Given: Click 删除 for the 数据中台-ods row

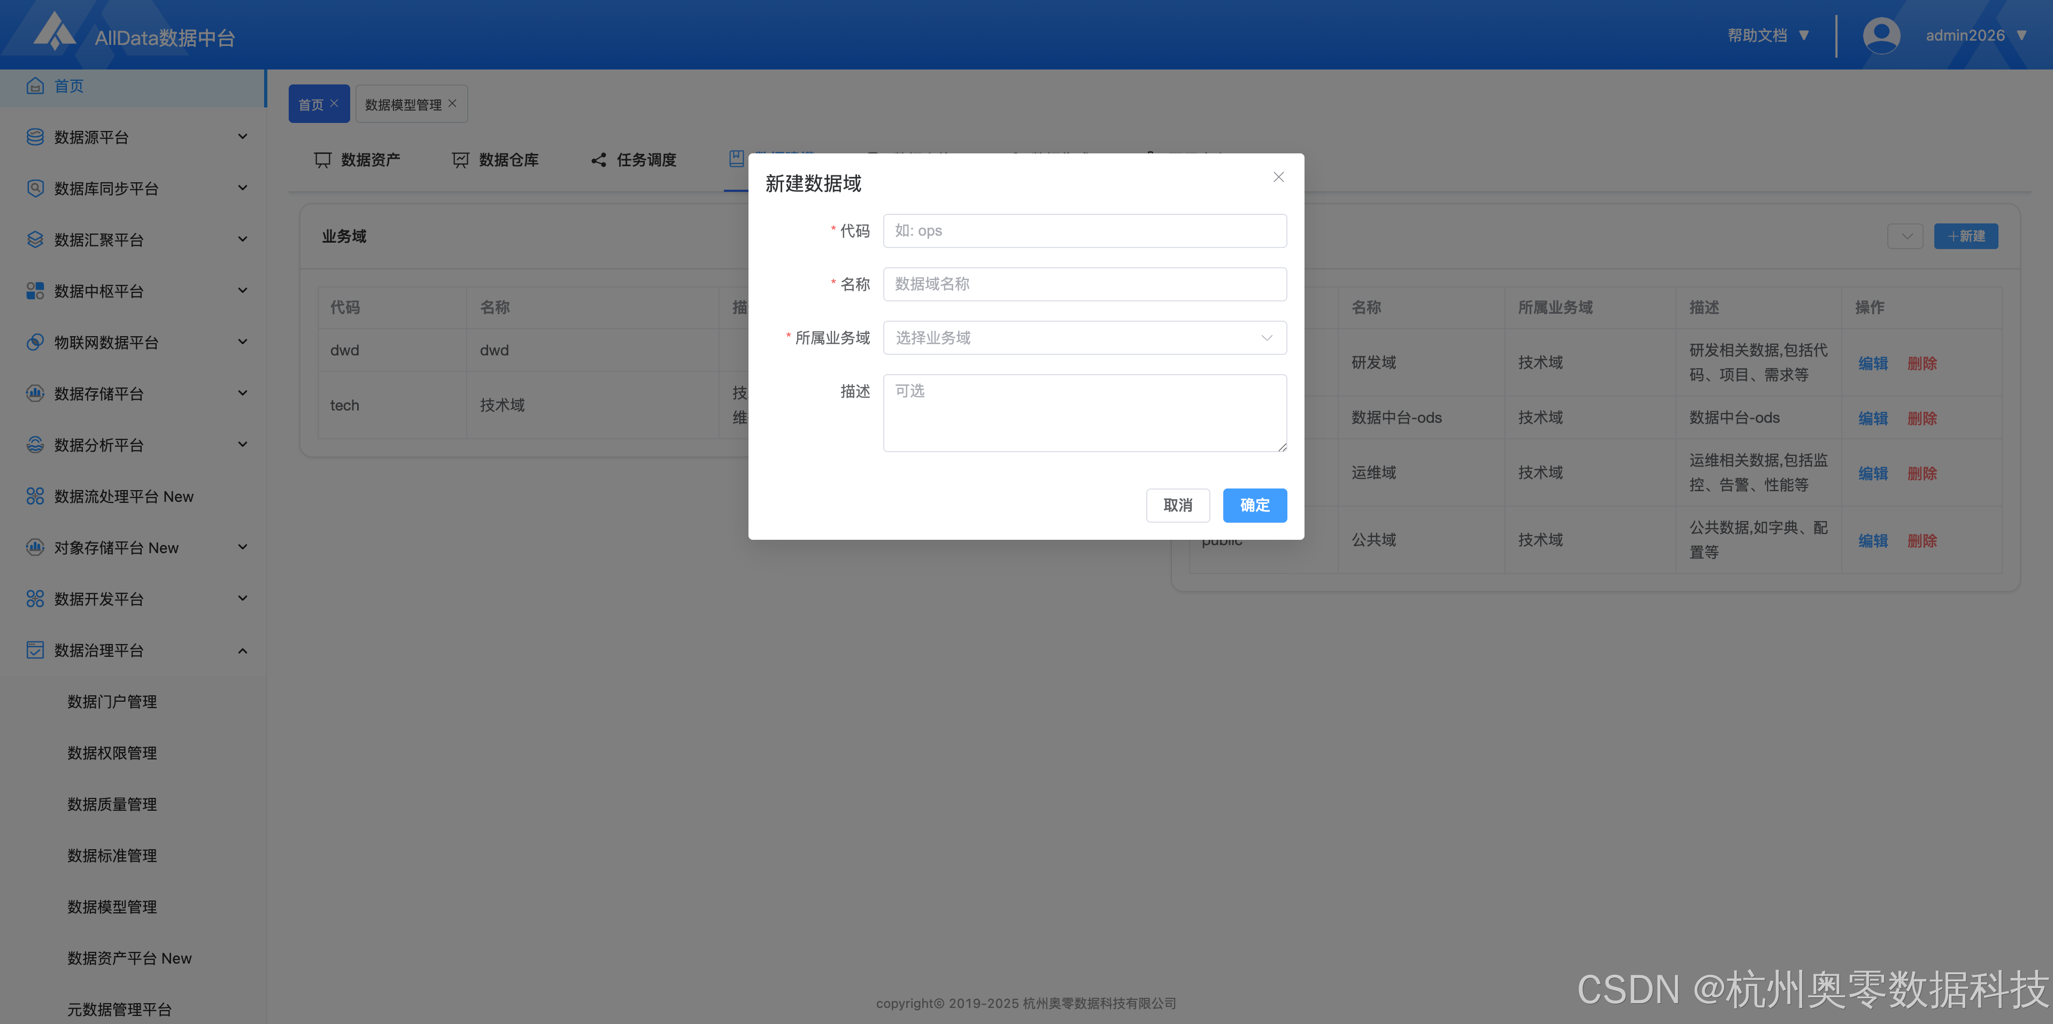Looking at the screenshot, I should coord(1923,418).
